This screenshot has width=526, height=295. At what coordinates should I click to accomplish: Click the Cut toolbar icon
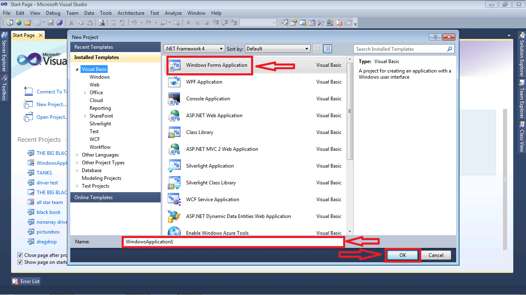pyautogui.click(x=72, y=23)
